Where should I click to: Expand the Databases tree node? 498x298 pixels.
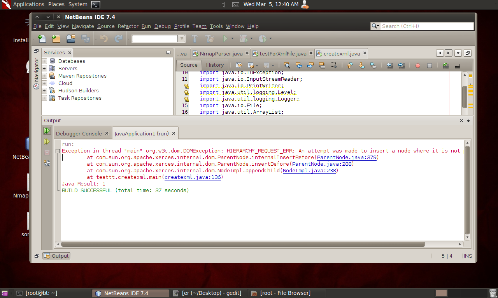click(44, 61)
